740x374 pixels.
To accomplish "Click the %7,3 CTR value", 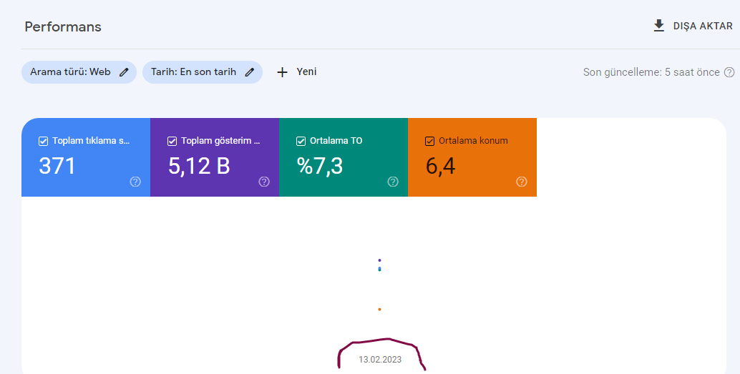I will [x=320, y=166].
